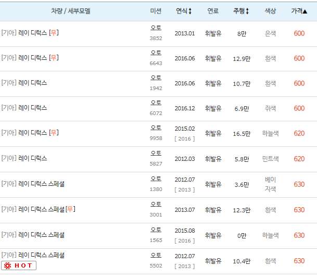The image size is (317, 279).
Task: Click the 오토 link above 3852
Action: [156, 28]
